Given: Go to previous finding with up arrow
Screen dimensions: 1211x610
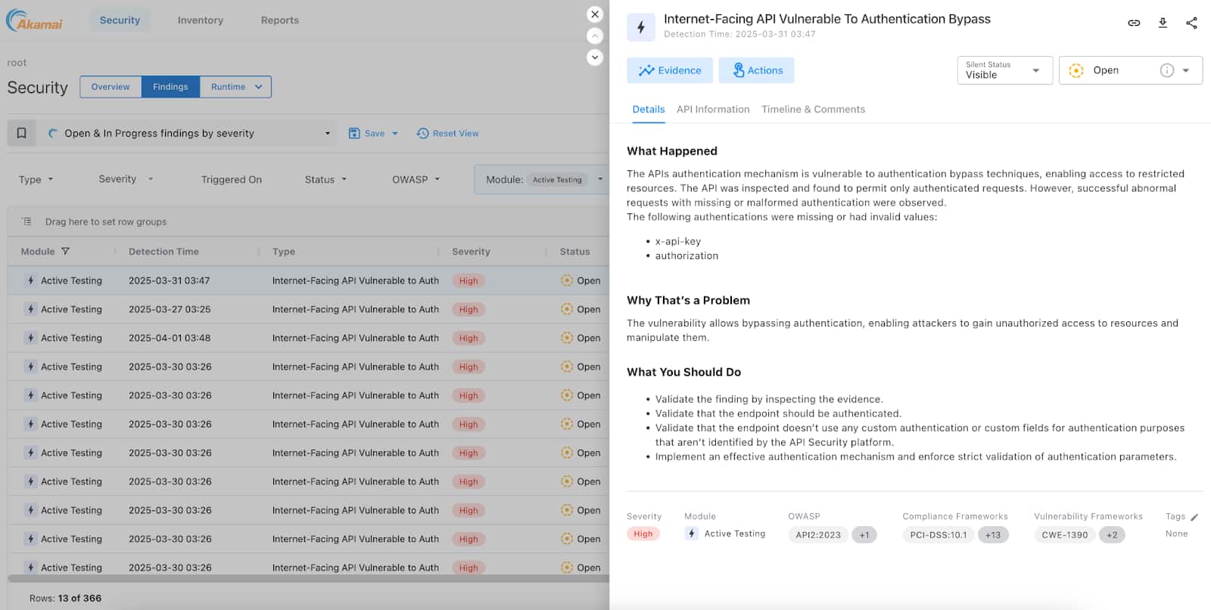Looking at the screenshot, I should pyautogui.click(x=595, y=36).
